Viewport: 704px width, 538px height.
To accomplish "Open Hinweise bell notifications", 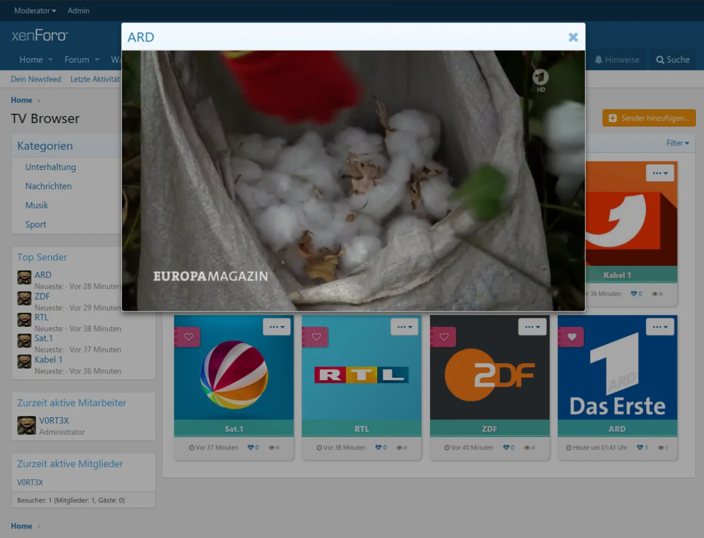I will 598,60.
